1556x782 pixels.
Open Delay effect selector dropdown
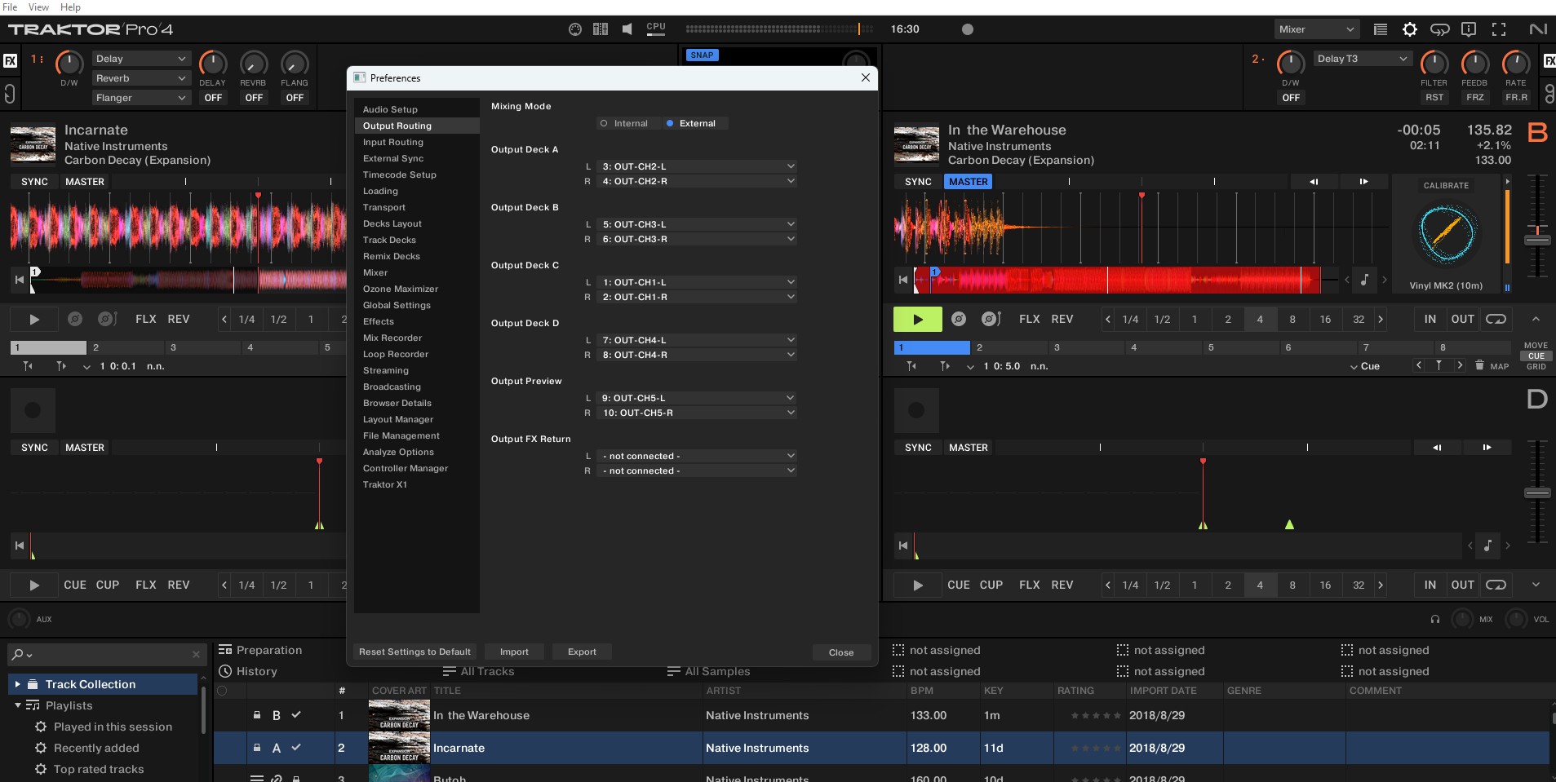click(141, 59)
